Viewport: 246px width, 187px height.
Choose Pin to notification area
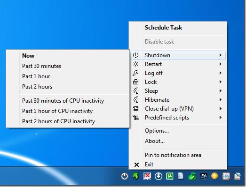click(173, 155)
